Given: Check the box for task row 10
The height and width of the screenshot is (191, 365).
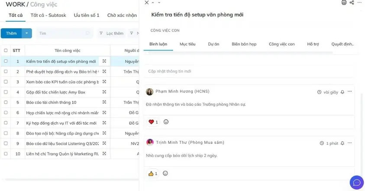Looking at the screenshot, I should 6,154.
